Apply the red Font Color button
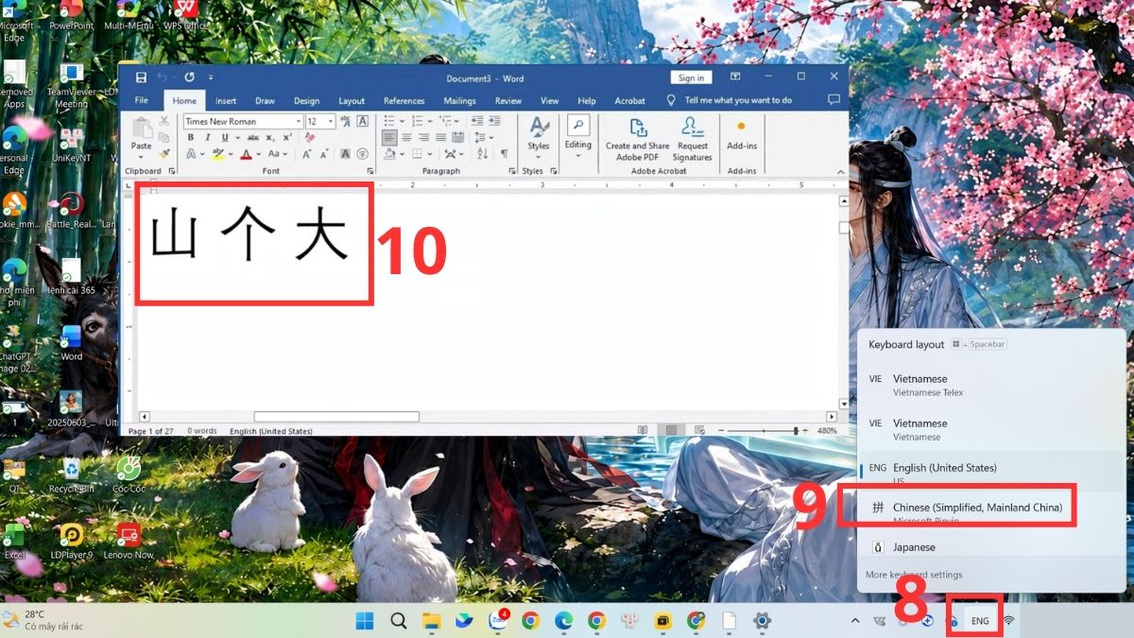The height and width of the screenshot is (638, 1134). [x=246, y=153]
